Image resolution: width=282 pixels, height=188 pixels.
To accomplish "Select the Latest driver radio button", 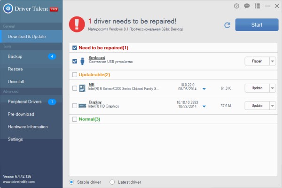I will point(112,182).
